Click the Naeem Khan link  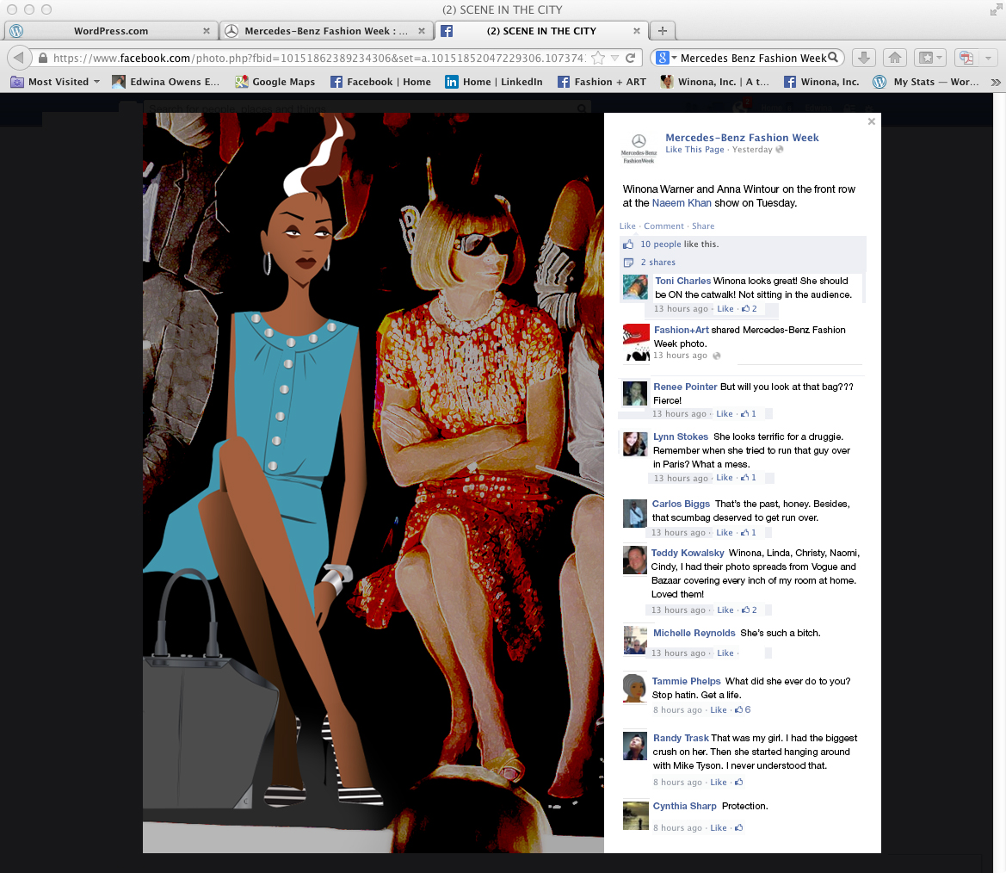[x=682, y=203]
